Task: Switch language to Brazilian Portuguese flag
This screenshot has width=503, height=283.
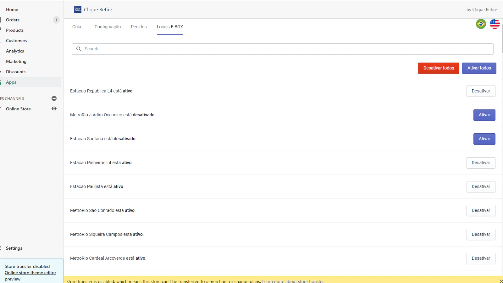Action: tap(481, 24)
